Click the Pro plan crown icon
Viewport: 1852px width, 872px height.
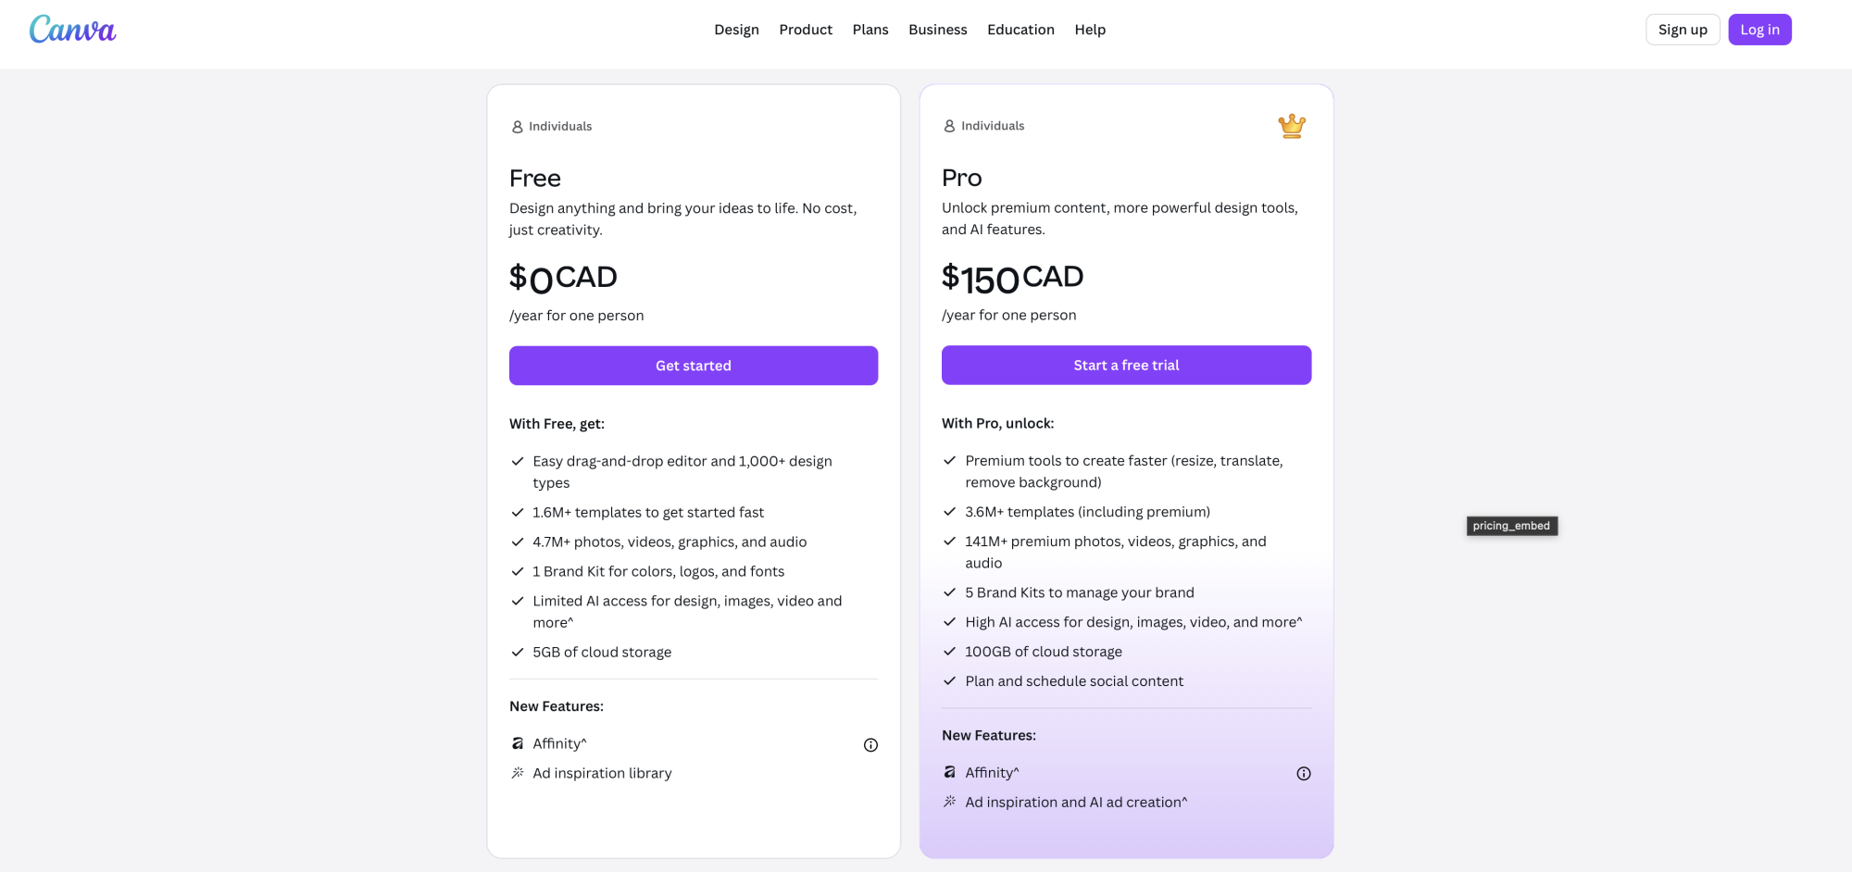pyautogui.click(x=1292, y=126)
